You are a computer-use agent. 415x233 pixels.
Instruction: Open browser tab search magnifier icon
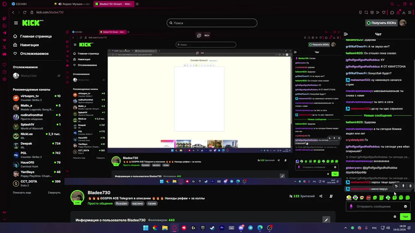click(x=392, y=4)
